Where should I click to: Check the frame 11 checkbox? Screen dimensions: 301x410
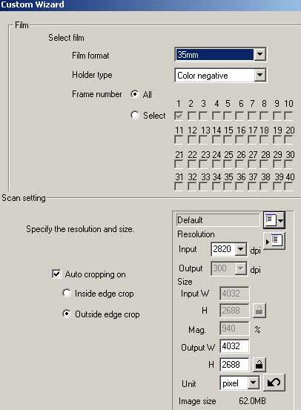pyautogui.click(x=179, y=139)
